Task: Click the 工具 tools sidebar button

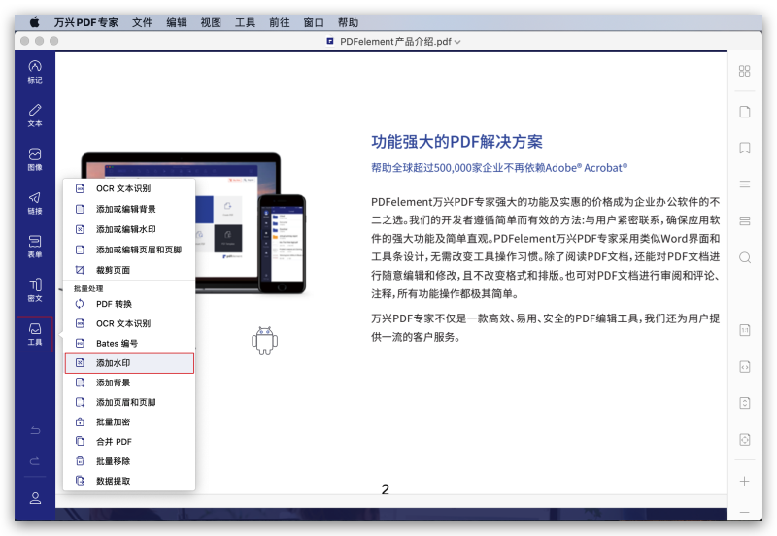Action: [35, 334]
